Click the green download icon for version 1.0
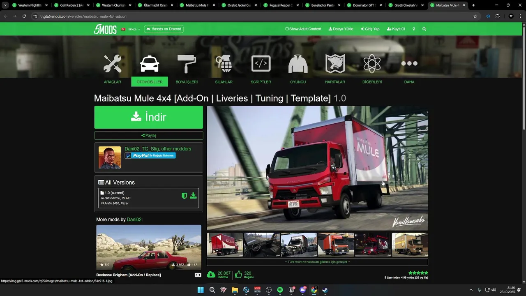Image resolution: width=526 pixels, height=296 pixels. tap(193, 196)
